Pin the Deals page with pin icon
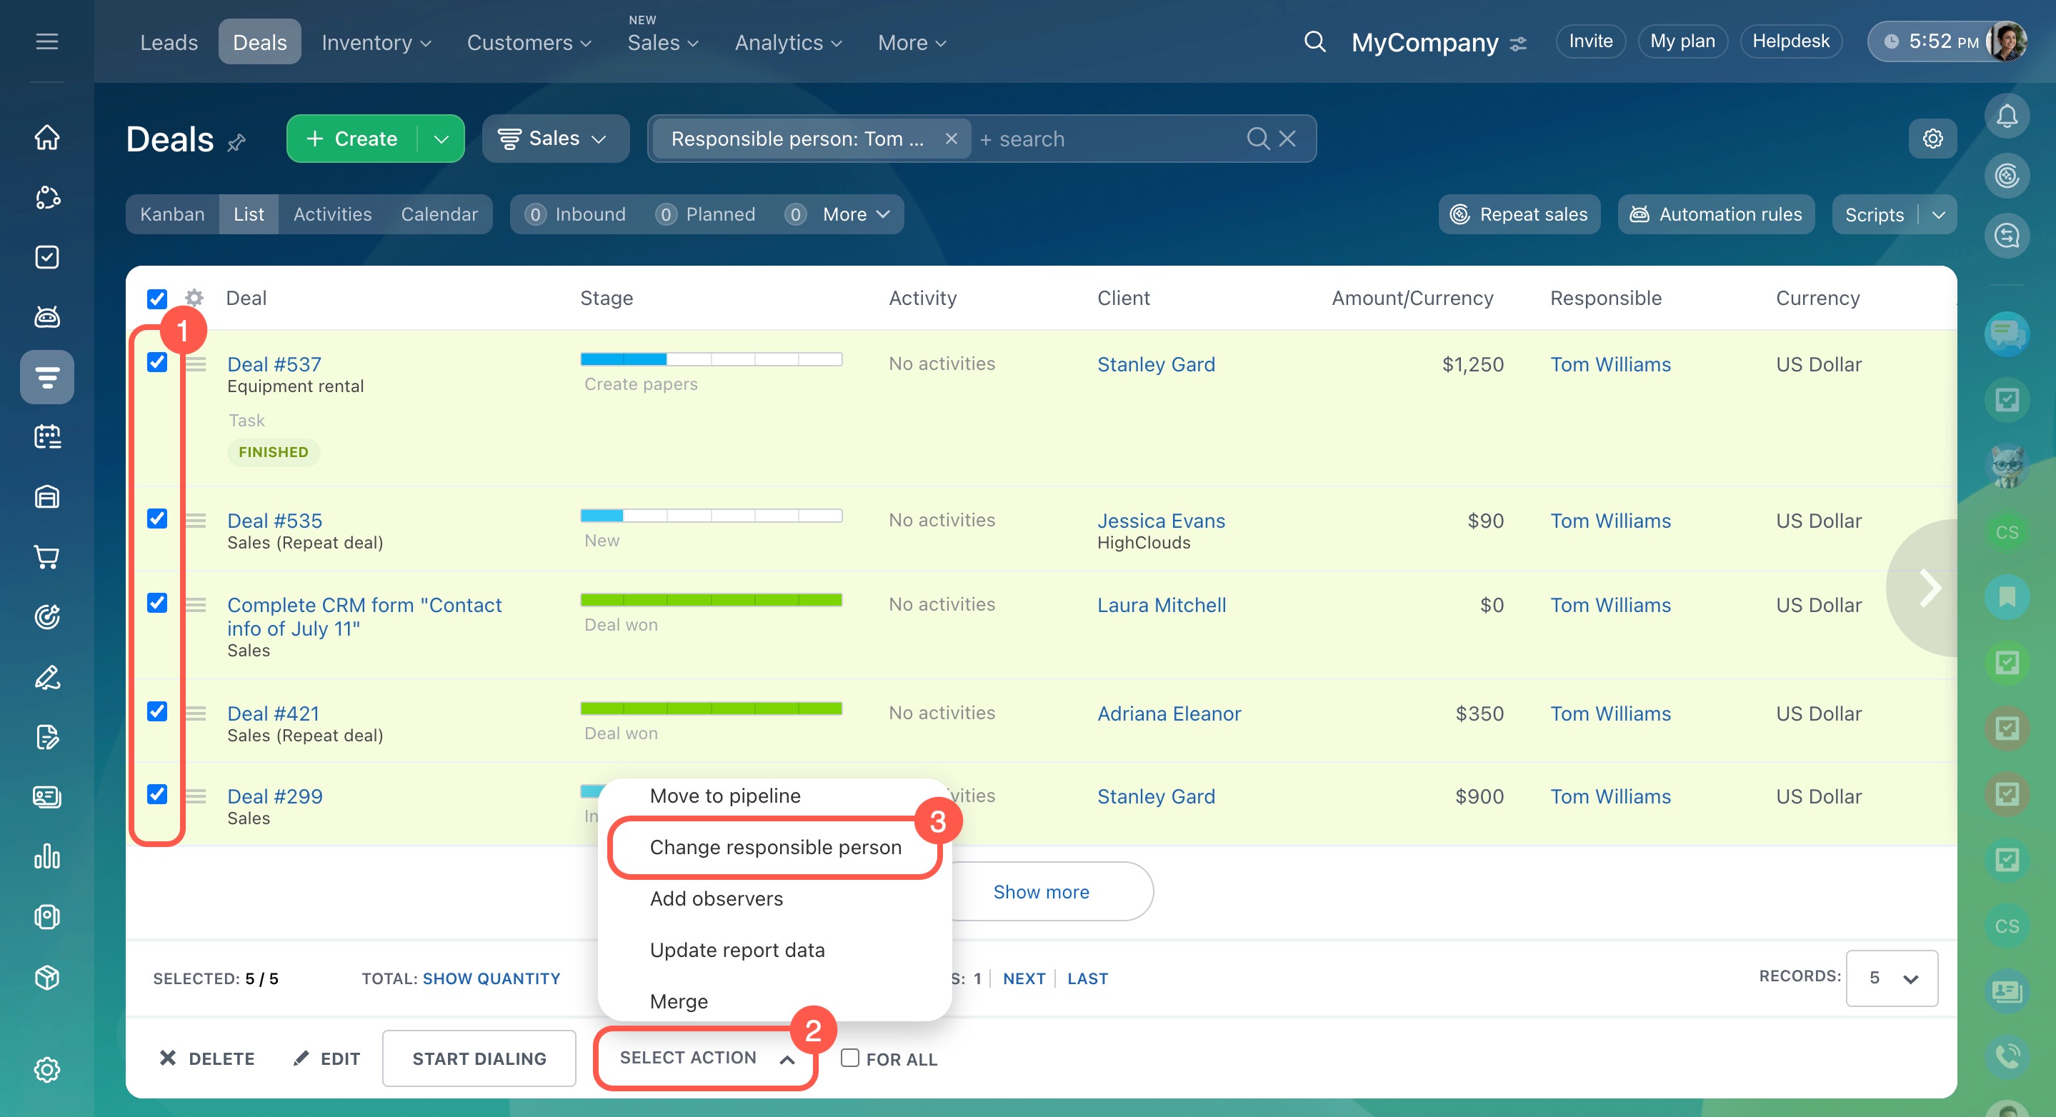The height and width of the screenshot is (1117, 2056). 237,143
